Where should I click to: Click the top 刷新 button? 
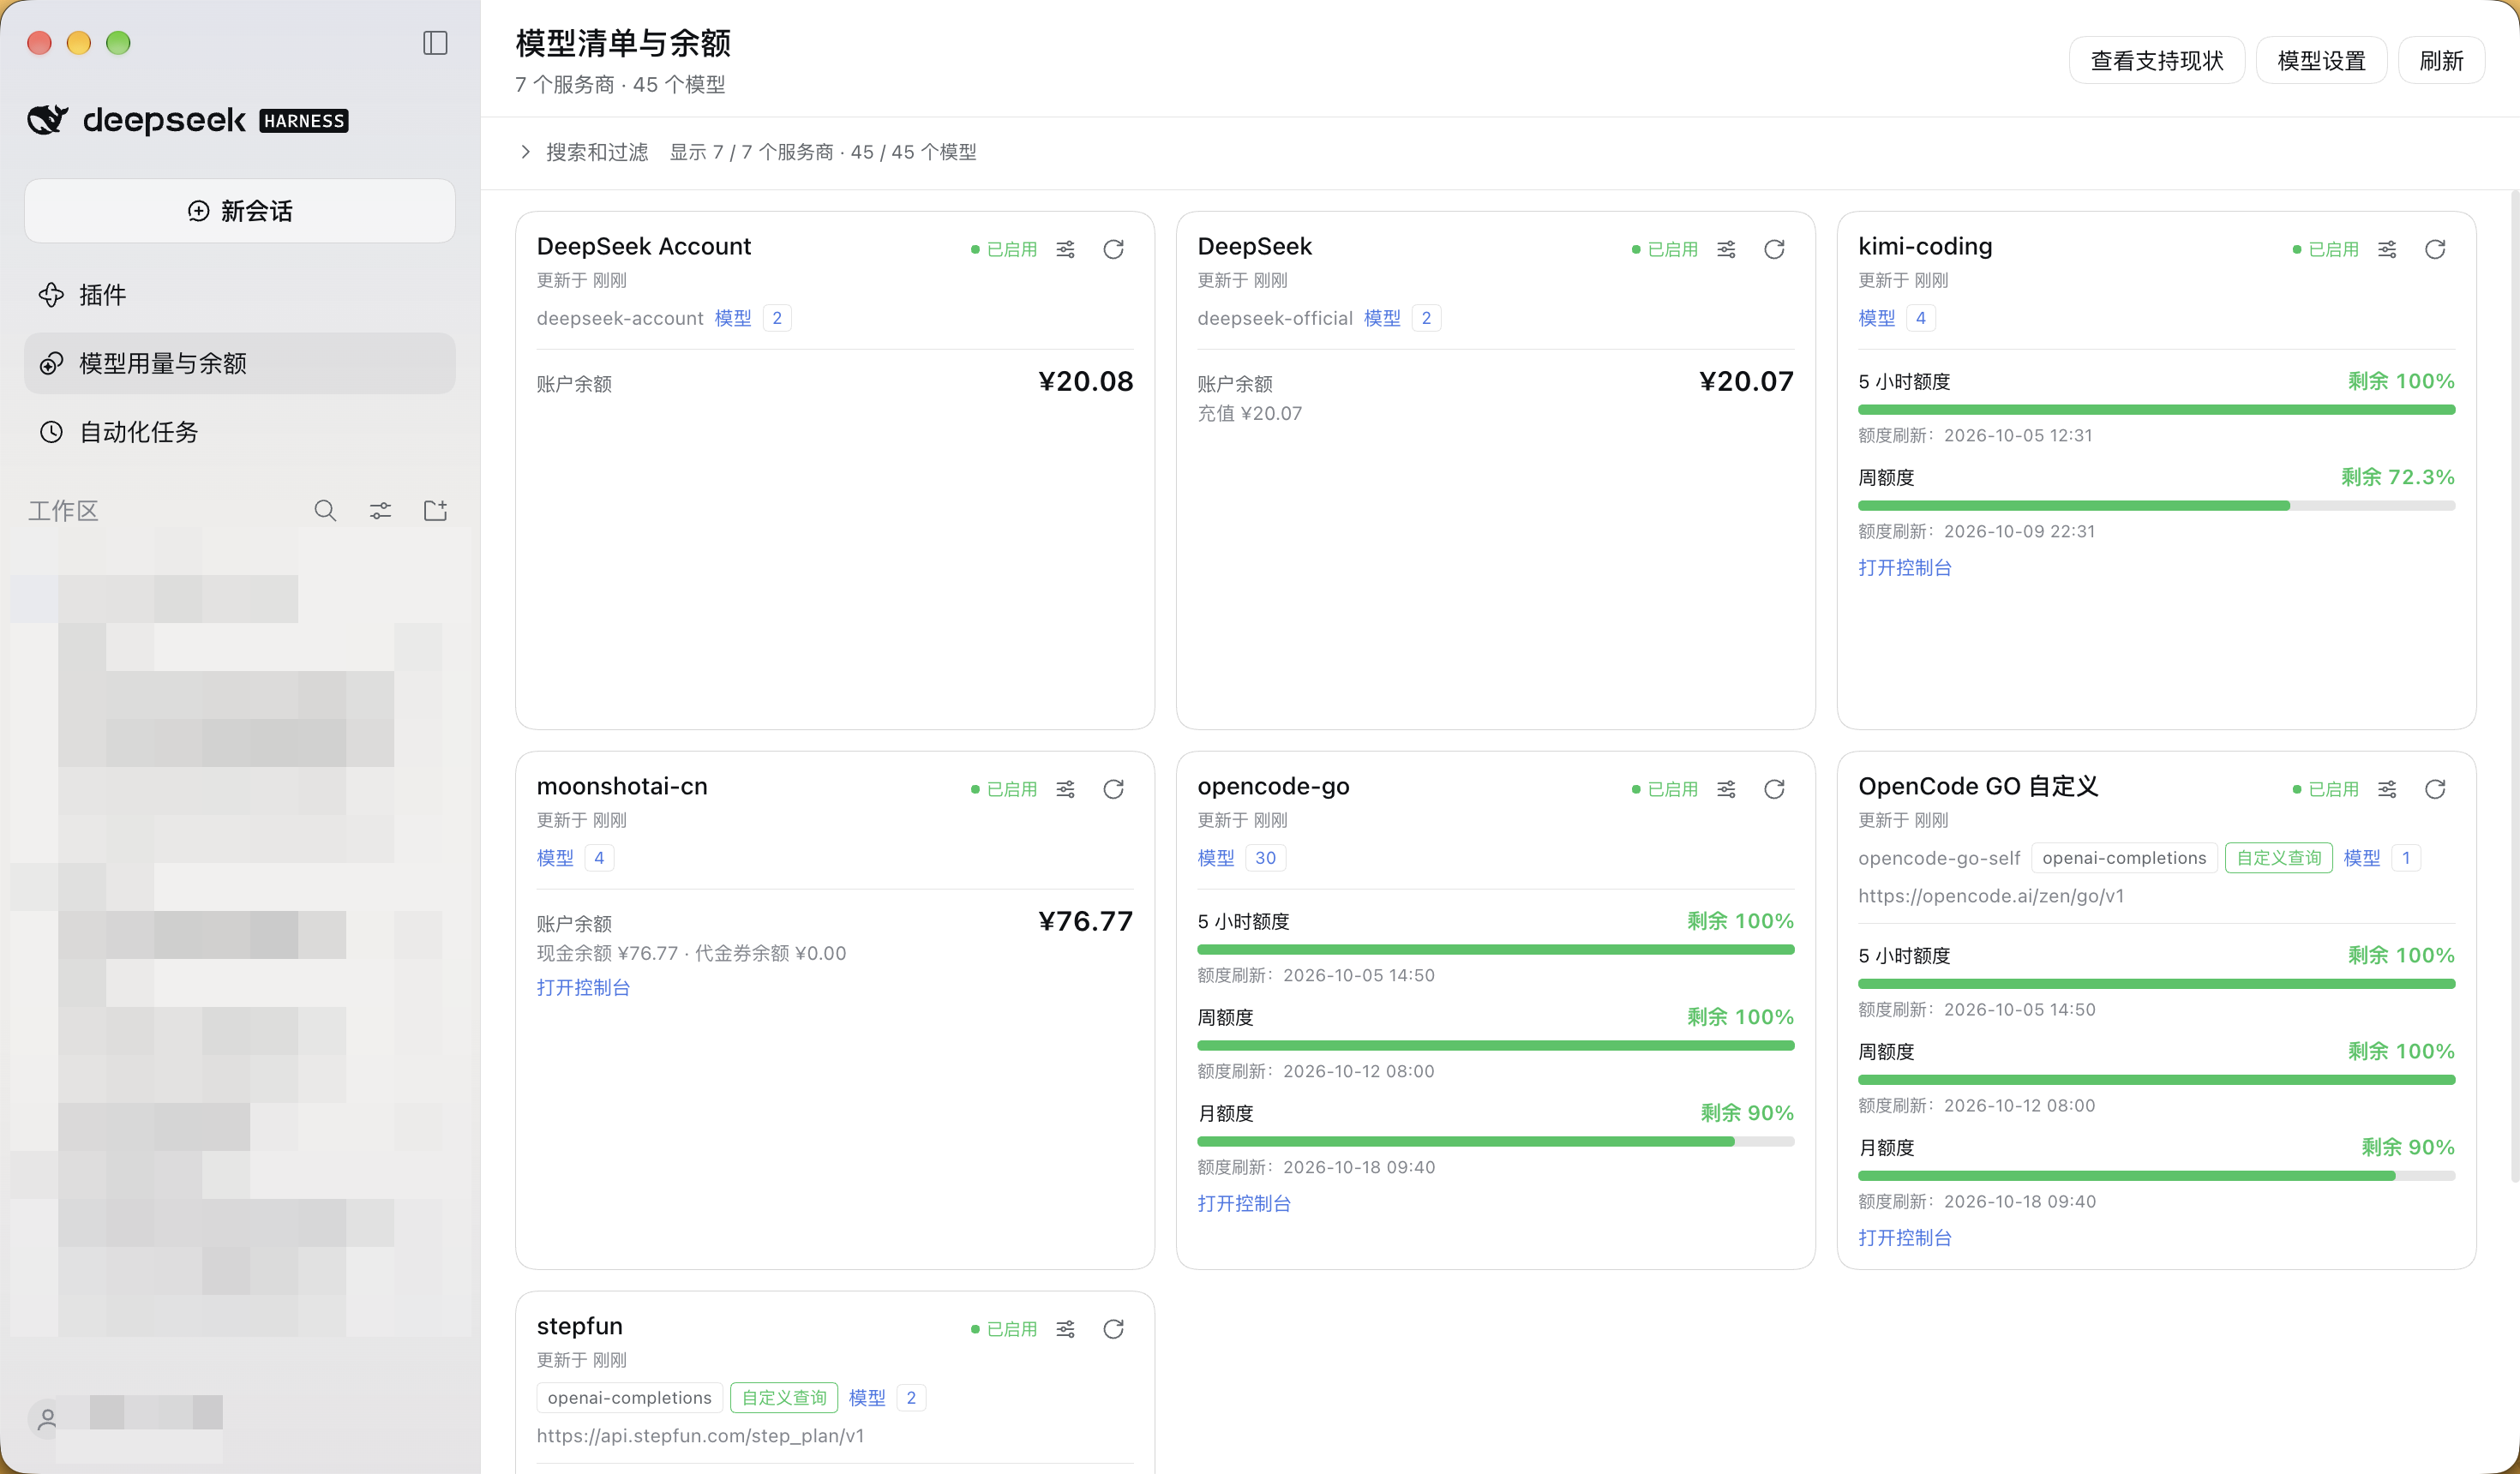(2441, 61)
